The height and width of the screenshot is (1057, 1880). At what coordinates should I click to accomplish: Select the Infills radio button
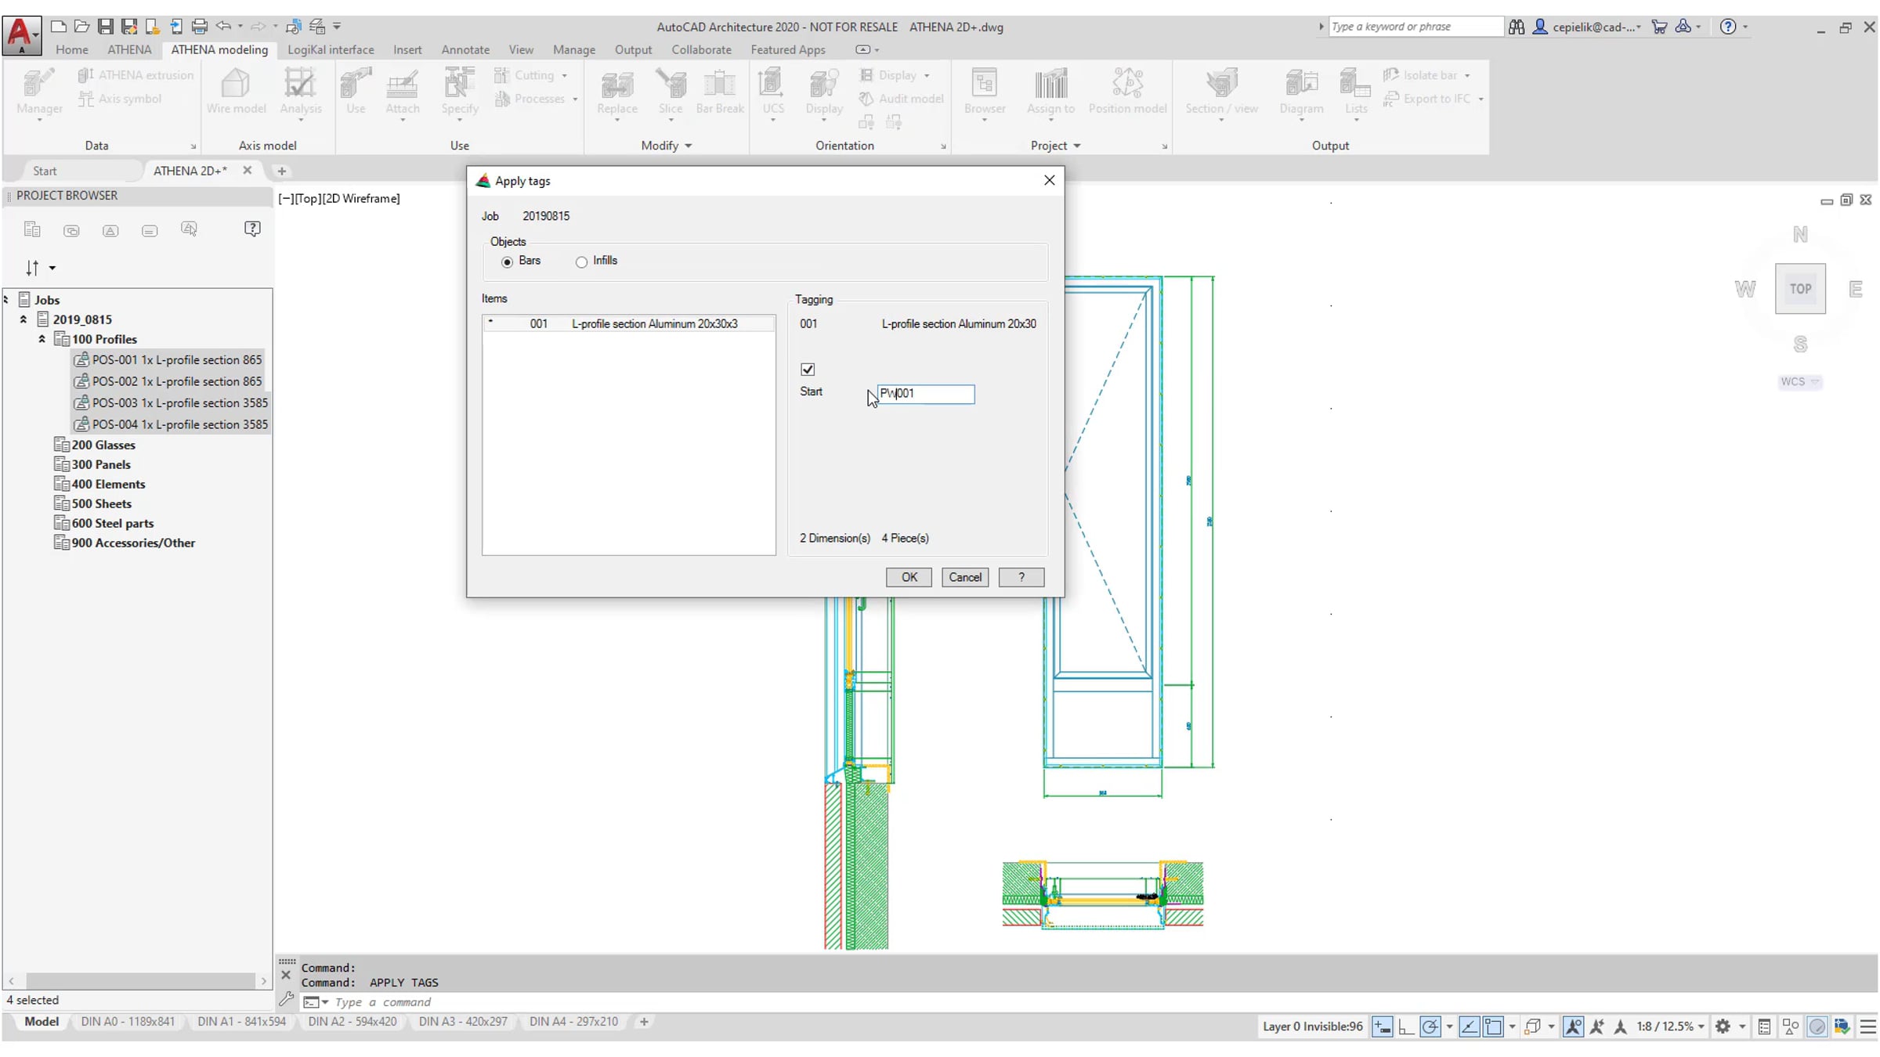(581, 262)
